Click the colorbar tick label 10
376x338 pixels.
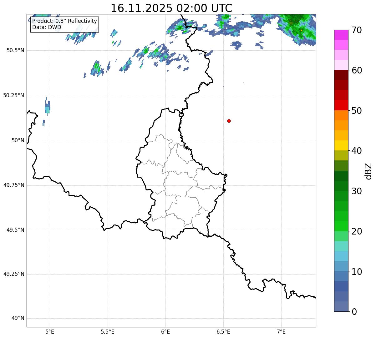357,271
